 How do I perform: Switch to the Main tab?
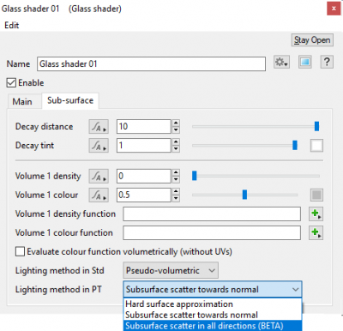(22, 101)
